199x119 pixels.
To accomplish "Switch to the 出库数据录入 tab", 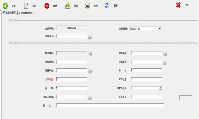I will [10, 13].
